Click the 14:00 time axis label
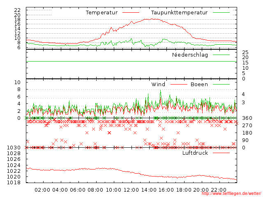The image size is (263, 197). (149, 190)
